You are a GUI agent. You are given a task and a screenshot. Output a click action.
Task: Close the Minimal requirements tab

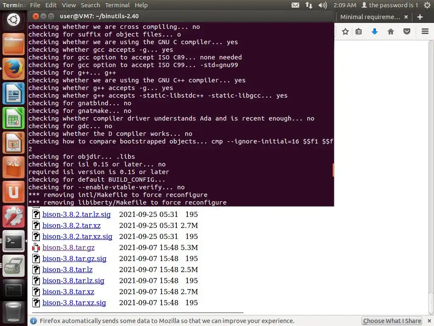tap(406, 17)
